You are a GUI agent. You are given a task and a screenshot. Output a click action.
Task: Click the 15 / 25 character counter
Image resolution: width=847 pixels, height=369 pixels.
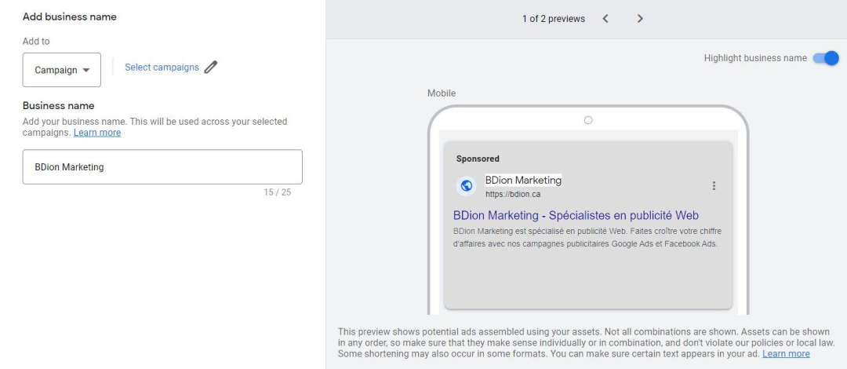tap(277, 192)
